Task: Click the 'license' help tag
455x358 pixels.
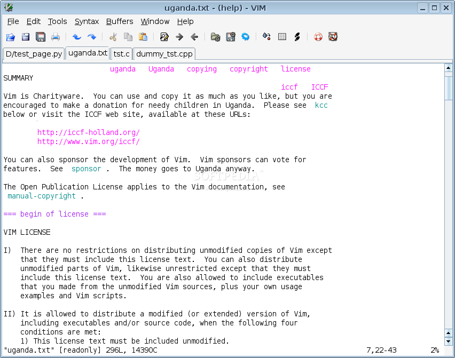Action: [x=295, y=69]
